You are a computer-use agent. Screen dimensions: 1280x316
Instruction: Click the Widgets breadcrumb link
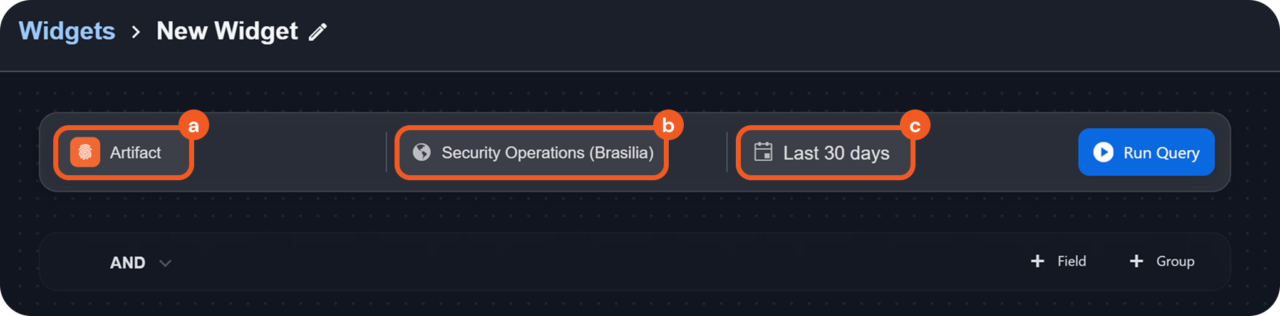(x=67, y=31)
